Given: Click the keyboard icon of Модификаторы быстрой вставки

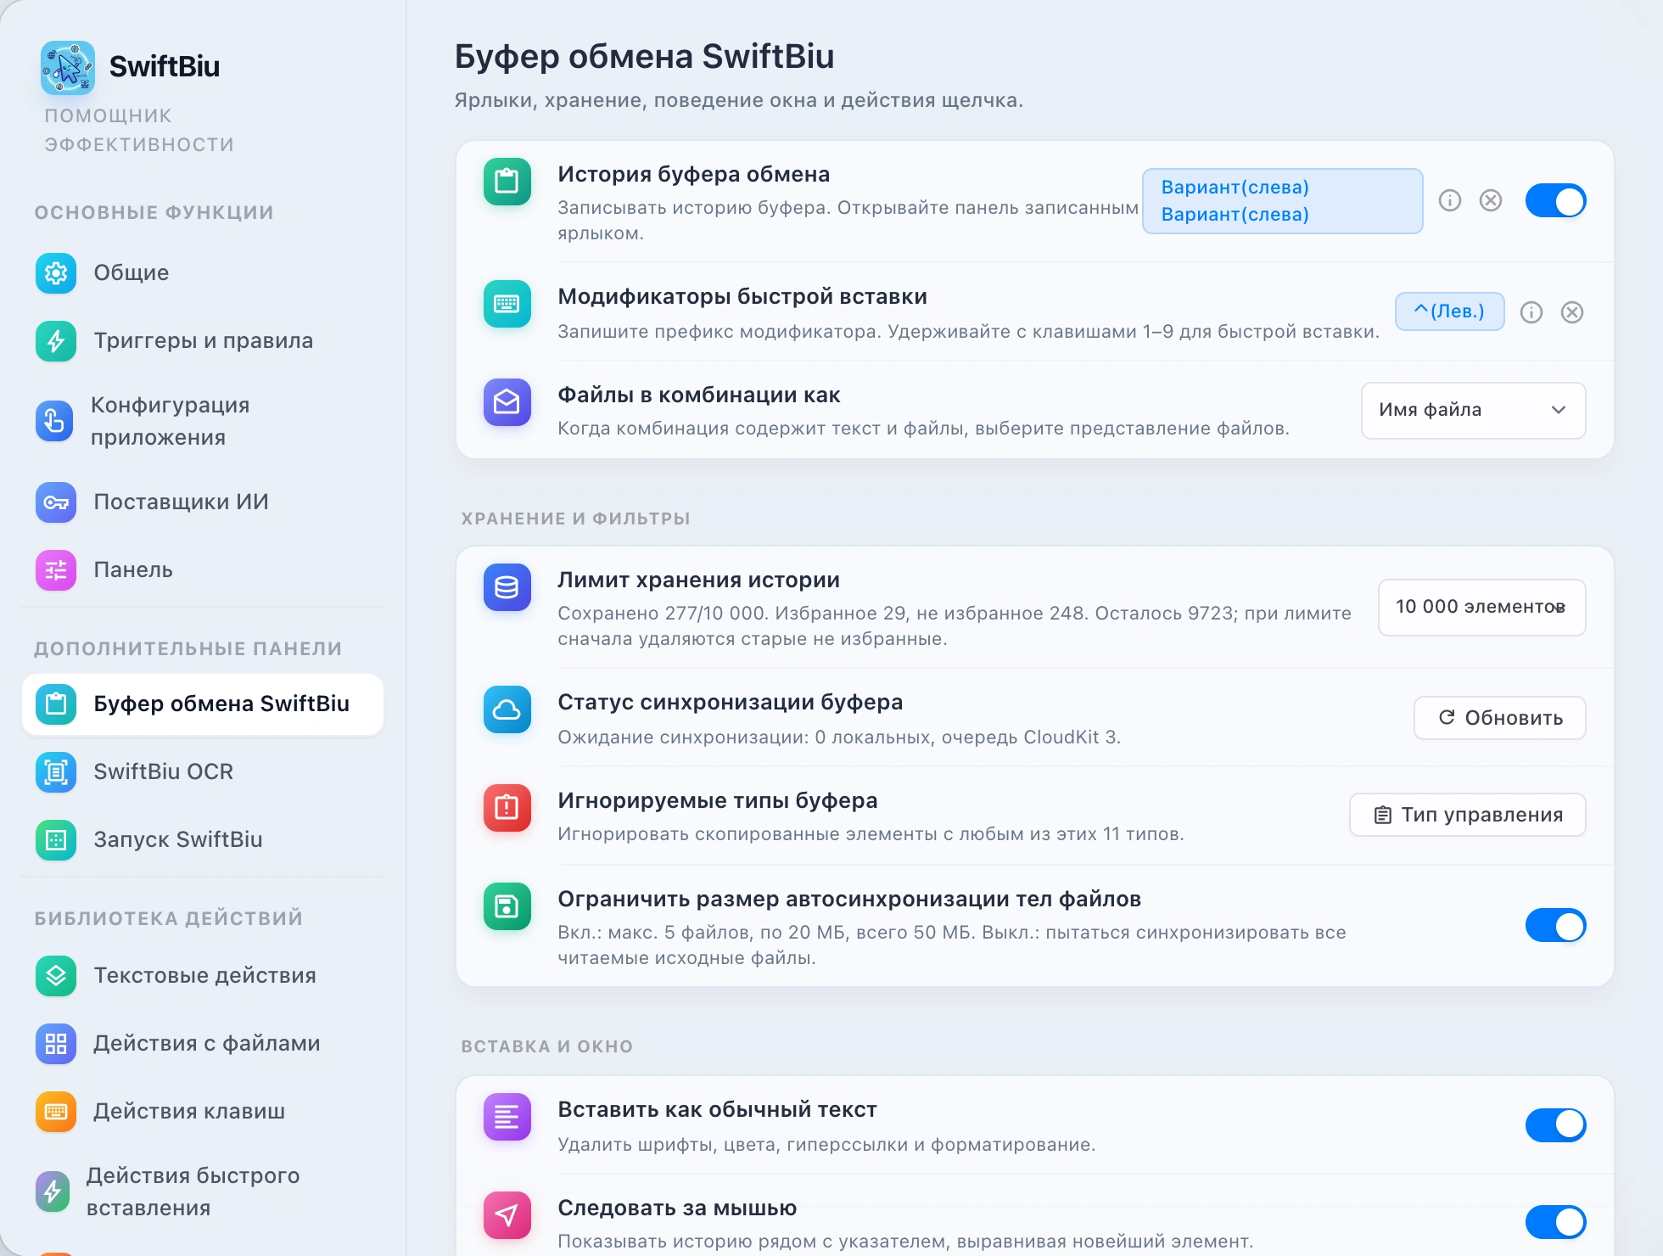Looking at the screenshot, I should pyautogui.click(x=507, y=304).
